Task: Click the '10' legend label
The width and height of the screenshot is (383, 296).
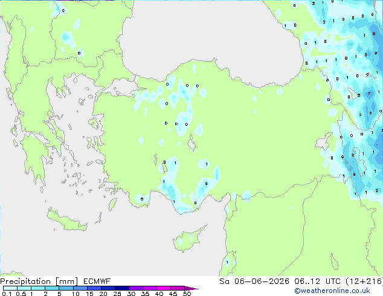Action: pyautogui.click(x=76, y=294)
